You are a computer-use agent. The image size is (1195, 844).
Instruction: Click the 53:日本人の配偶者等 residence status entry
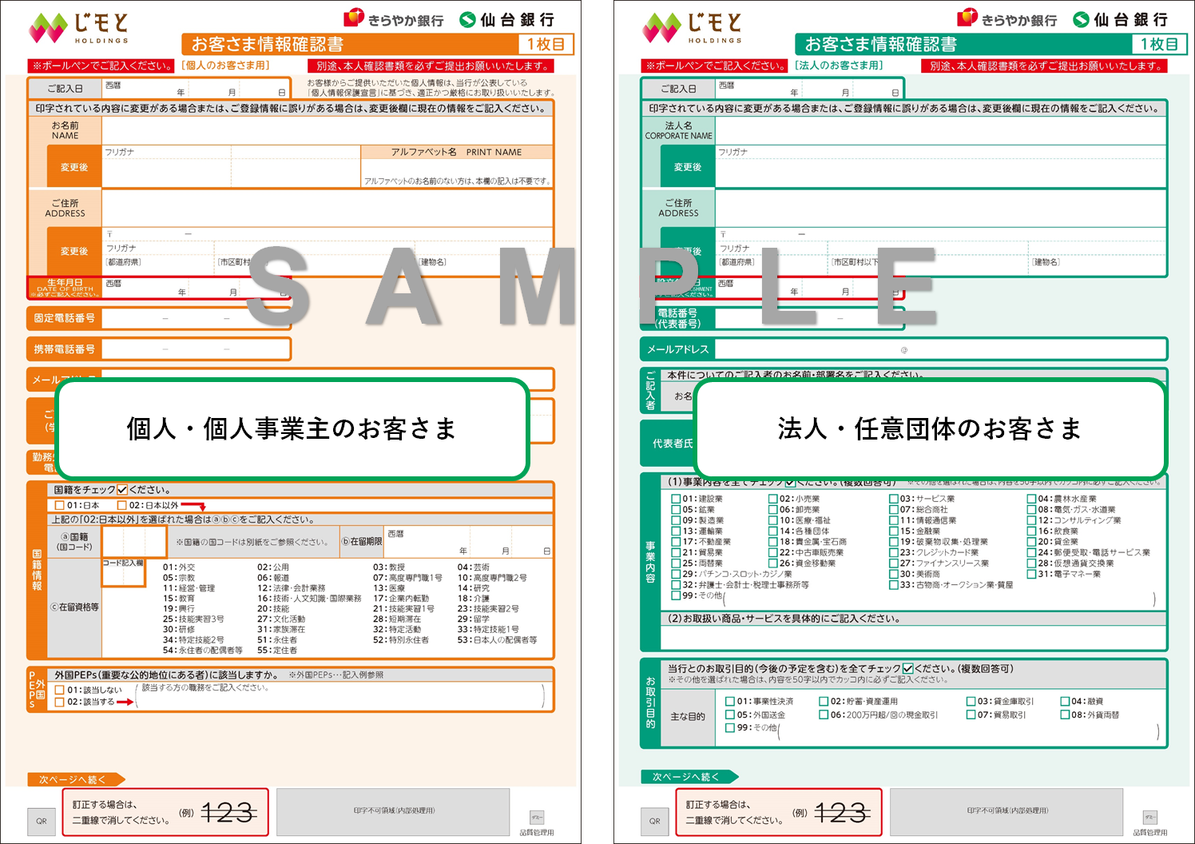click(x=497, y=640)
